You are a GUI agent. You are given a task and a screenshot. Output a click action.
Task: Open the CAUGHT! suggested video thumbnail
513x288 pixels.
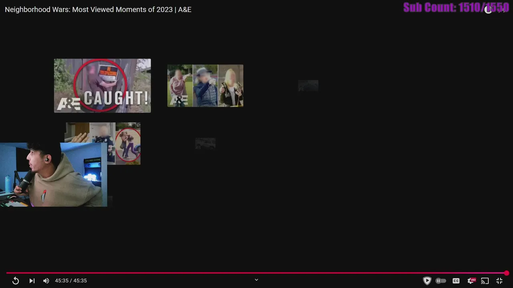click(x=103, y=86)
